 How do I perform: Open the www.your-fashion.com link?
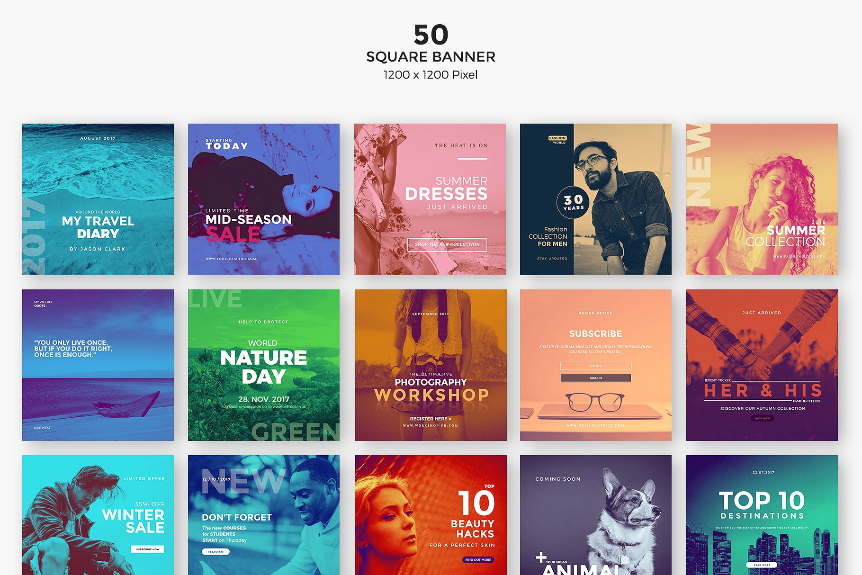pyautogui.click(x=231, y=259)
